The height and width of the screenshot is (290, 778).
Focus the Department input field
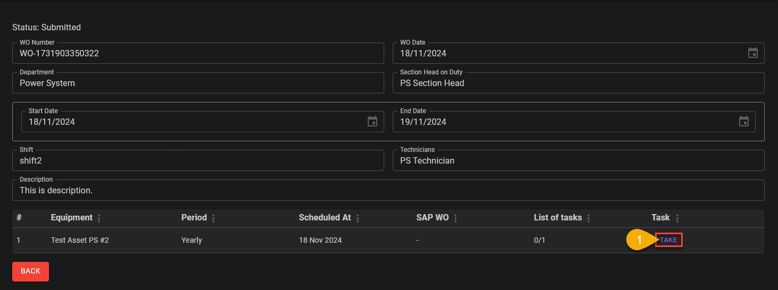click(x=197, y=83)
